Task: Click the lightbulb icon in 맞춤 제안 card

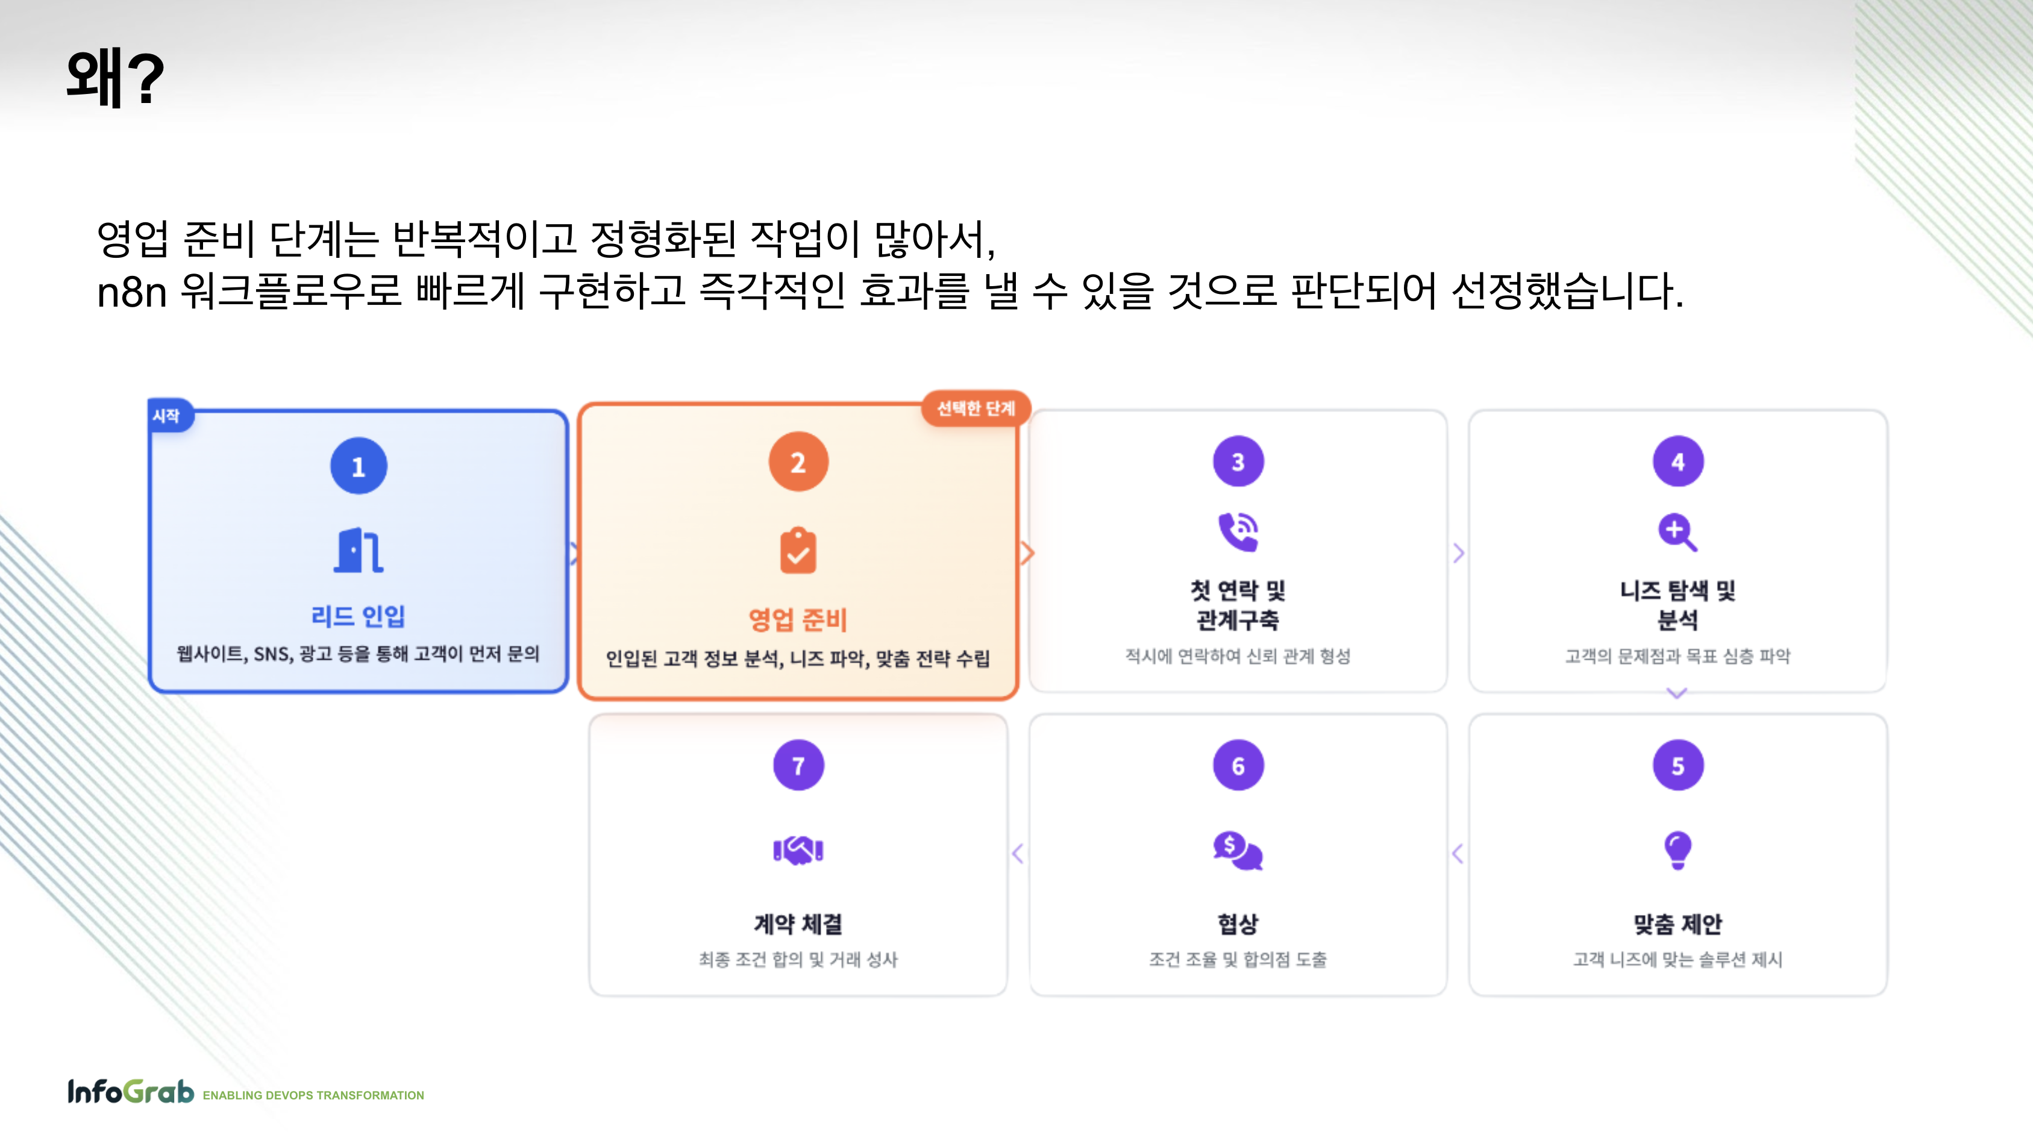Action: tap(1677, 849)
